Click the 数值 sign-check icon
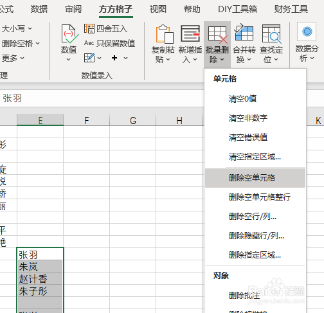The width and height of the screenshot is (324, 313). (69, 34)
